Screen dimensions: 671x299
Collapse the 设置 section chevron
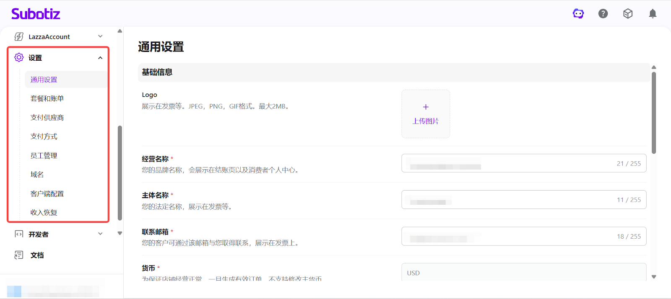pyautogui.click(x=100, y=58)
